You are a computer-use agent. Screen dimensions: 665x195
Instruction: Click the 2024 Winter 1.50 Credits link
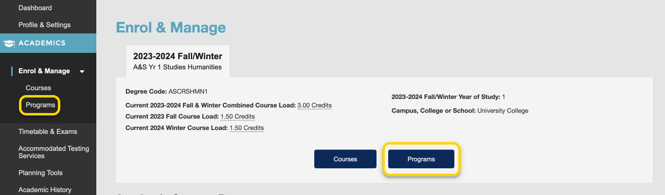coord(247,128)
